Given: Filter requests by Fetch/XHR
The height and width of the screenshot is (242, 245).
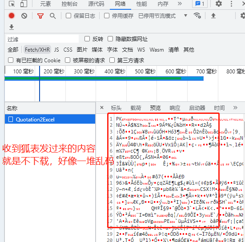Looking at the screenshot, I should click(37, 50).
